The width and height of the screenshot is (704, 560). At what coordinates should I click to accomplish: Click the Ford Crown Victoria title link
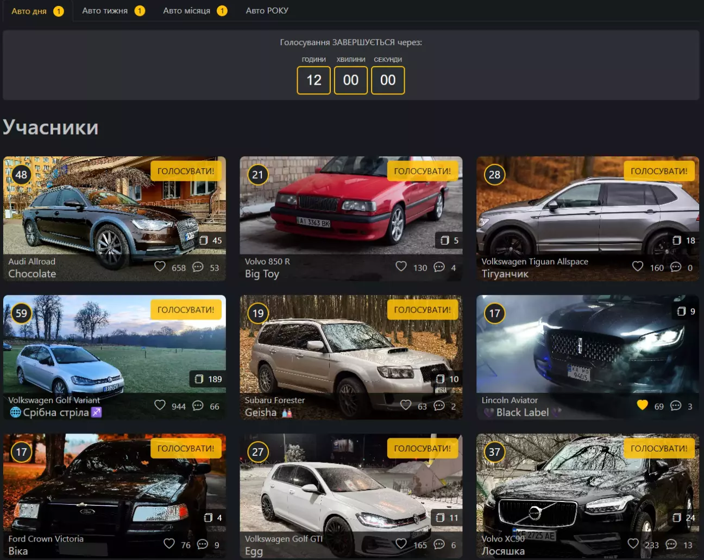click(x=46, y=539)
